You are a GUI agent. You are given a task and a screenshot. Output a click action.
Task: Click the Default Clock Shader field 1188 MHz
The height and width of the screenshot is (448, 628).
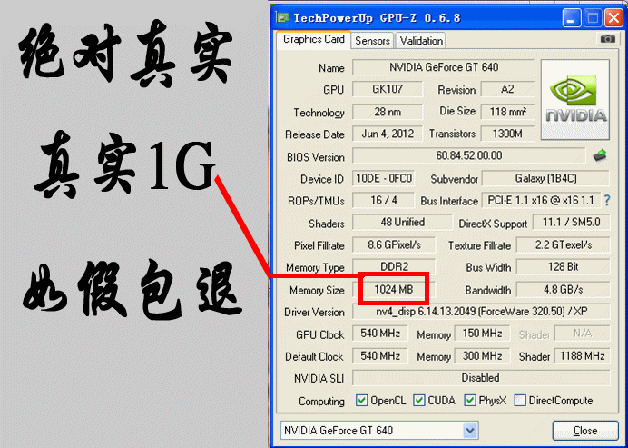pyautogui.click(x=583, y=355)
